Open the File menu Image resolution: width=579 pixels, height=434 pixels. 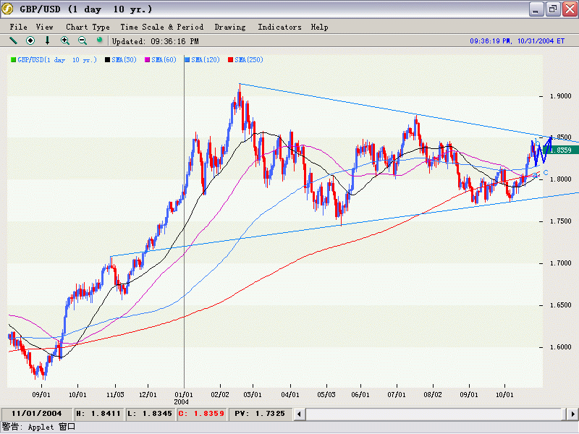(18, 27)
